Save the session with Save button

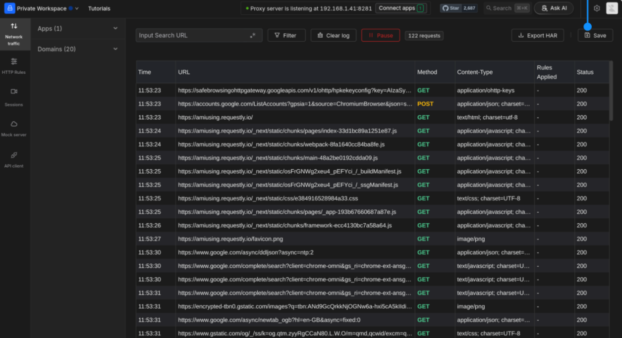595,35
